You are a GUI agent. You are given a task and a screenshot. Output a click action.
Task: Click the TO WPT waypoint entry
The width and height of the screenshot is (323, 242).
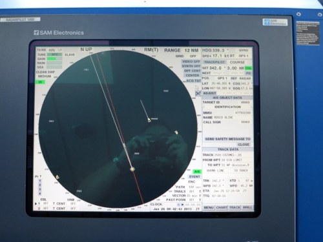pos(235,165)
